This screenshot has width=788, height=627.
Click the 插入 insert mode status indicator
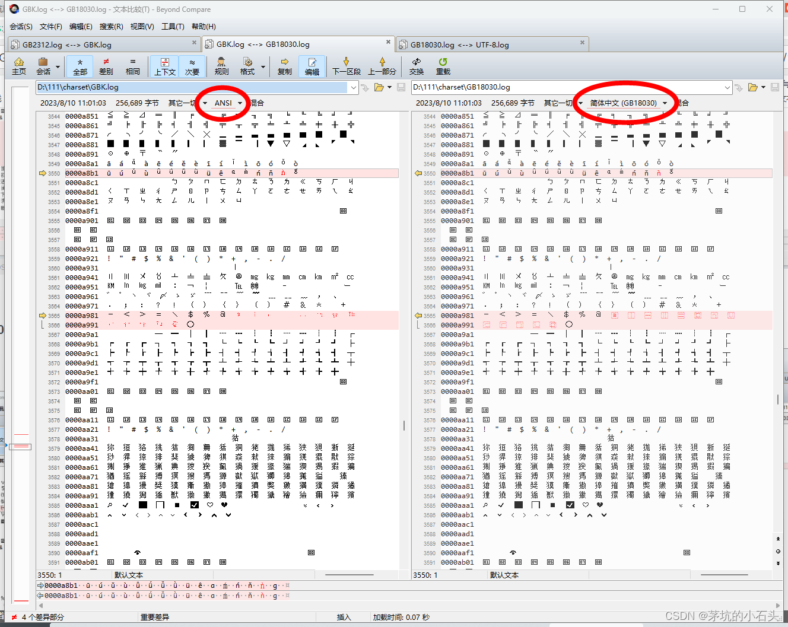[x=344, y=617]
